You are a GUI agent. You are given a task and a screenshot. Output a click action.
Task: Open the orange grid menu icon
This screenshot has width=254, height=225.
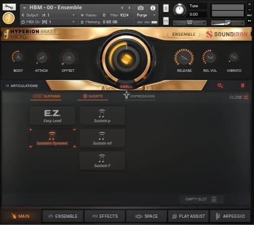(x=243, y=85)
